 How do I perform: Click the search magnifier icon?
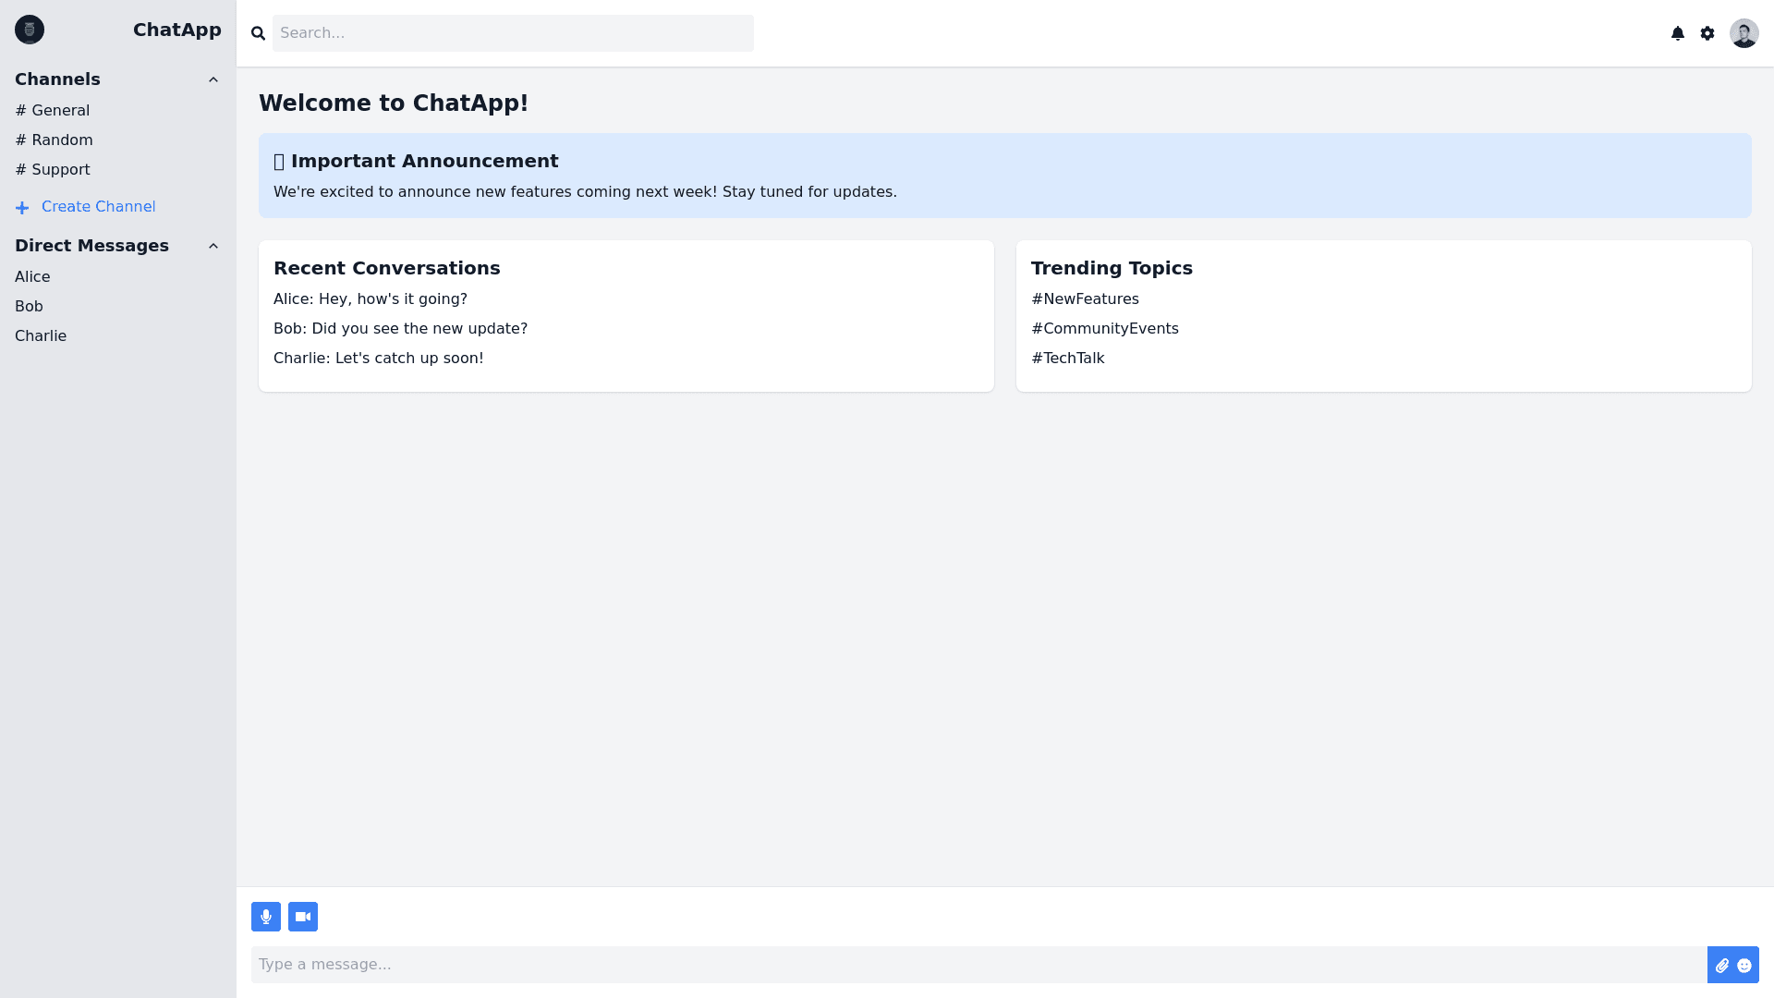pos(259,33)
